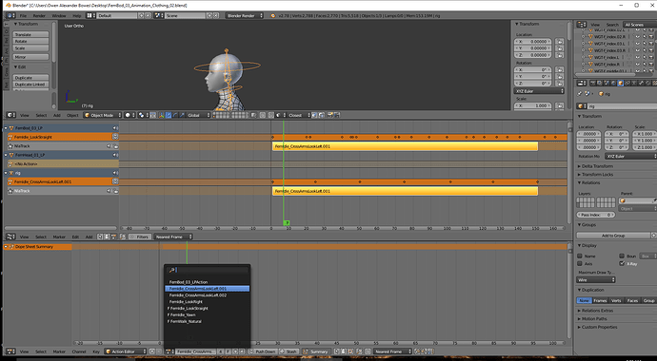Image resolution: width=657 pixels, height=361 pixels.
Task: Open the XYZ Euler rotation mode dropdown in 3D view panel
Action: 539,91
